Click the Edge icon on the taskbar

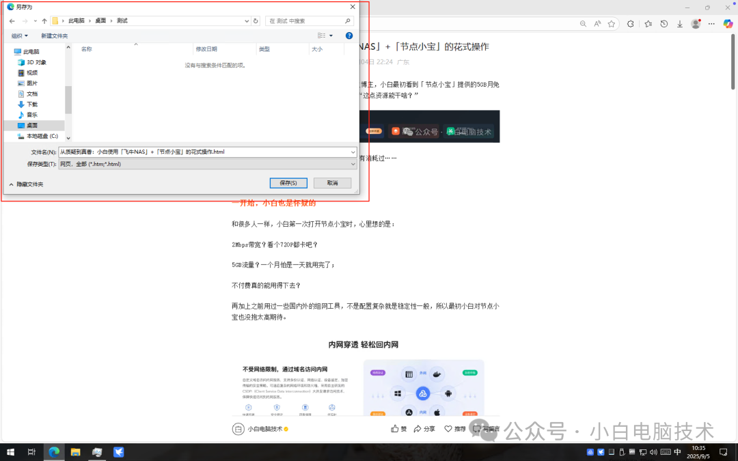[54, 452]
